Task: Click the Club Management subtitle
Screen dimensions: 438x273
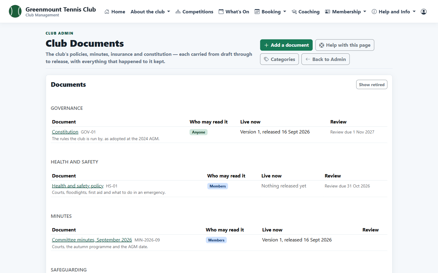Action: [x=42, y=15]
